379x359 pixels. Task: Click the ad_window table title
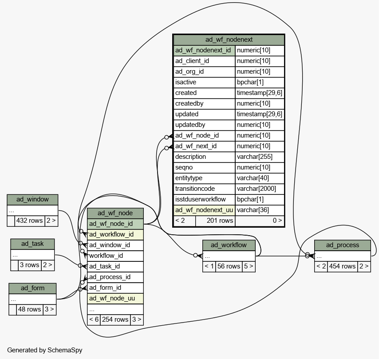point(32,200)
